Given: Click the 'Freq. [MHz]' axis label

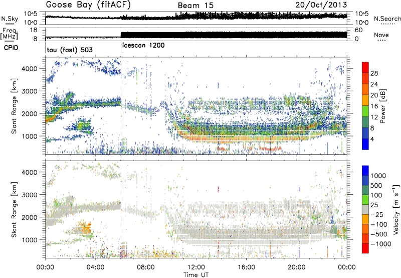Looking at the screenshot, I should click(10, 34).
